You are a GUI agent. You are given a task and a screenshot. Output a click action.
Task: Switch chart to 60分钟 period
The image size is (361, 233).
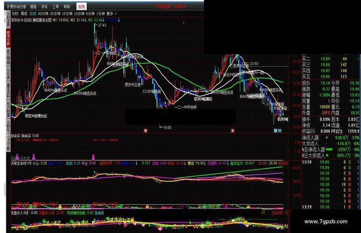click(43, 13)
